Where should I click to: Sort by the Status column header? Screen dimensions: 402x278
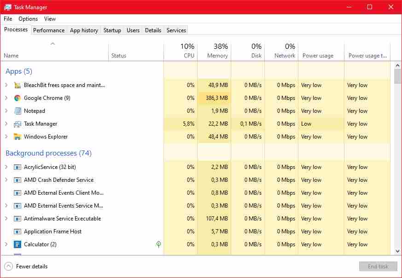click(x=136, y=51)
